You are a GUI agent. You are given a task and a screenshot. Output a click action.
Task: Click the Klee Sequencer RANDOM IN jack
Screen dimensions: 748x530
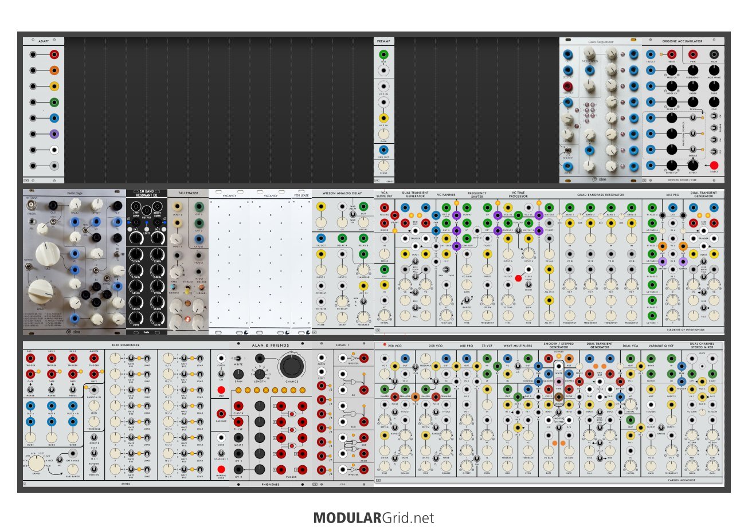[x=94, y=390]
